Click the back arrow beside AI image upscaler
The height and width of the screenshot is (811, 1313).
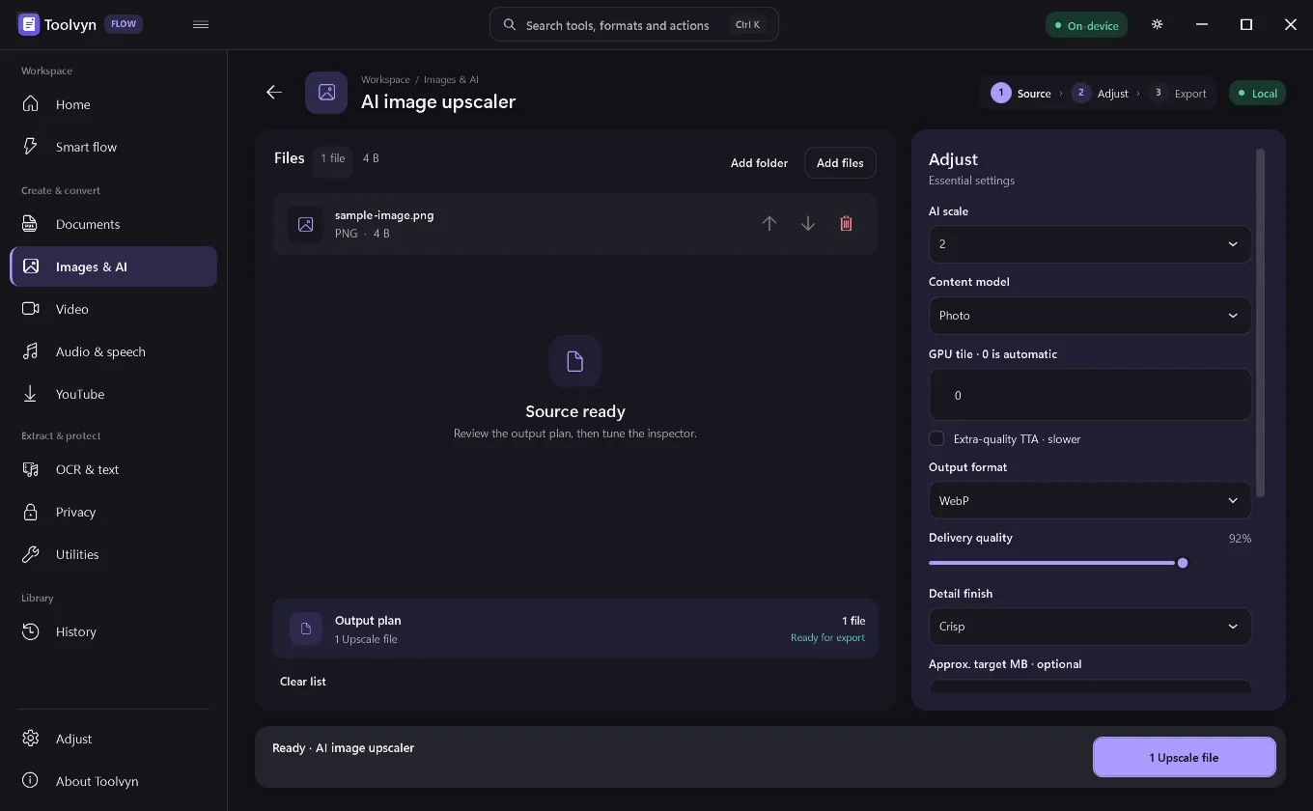point(274,92)
